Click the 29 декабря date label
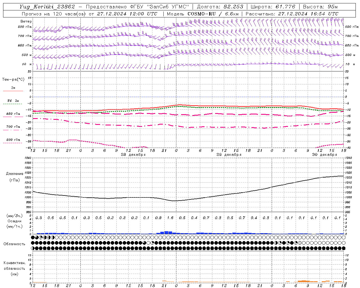This screenshot has width=360, height=288. pyautogui.click(x=229, y=155)
